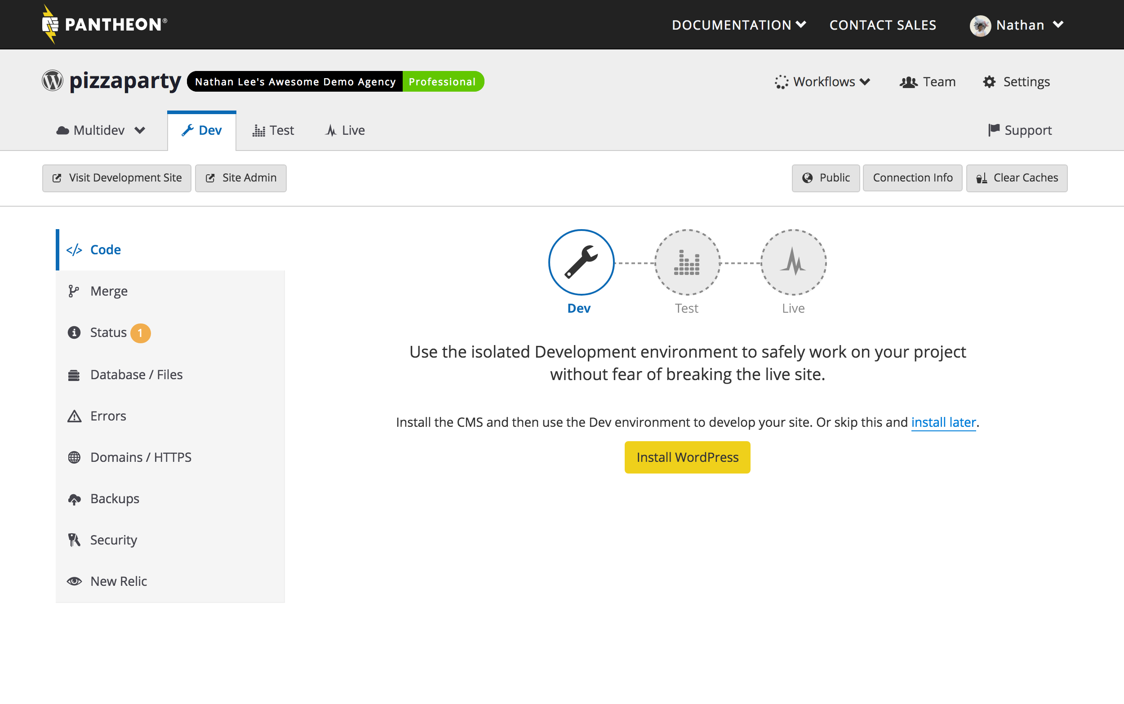Open the Multidev dropdown chevron
1124x704 pixels.
tap(140, 130)
